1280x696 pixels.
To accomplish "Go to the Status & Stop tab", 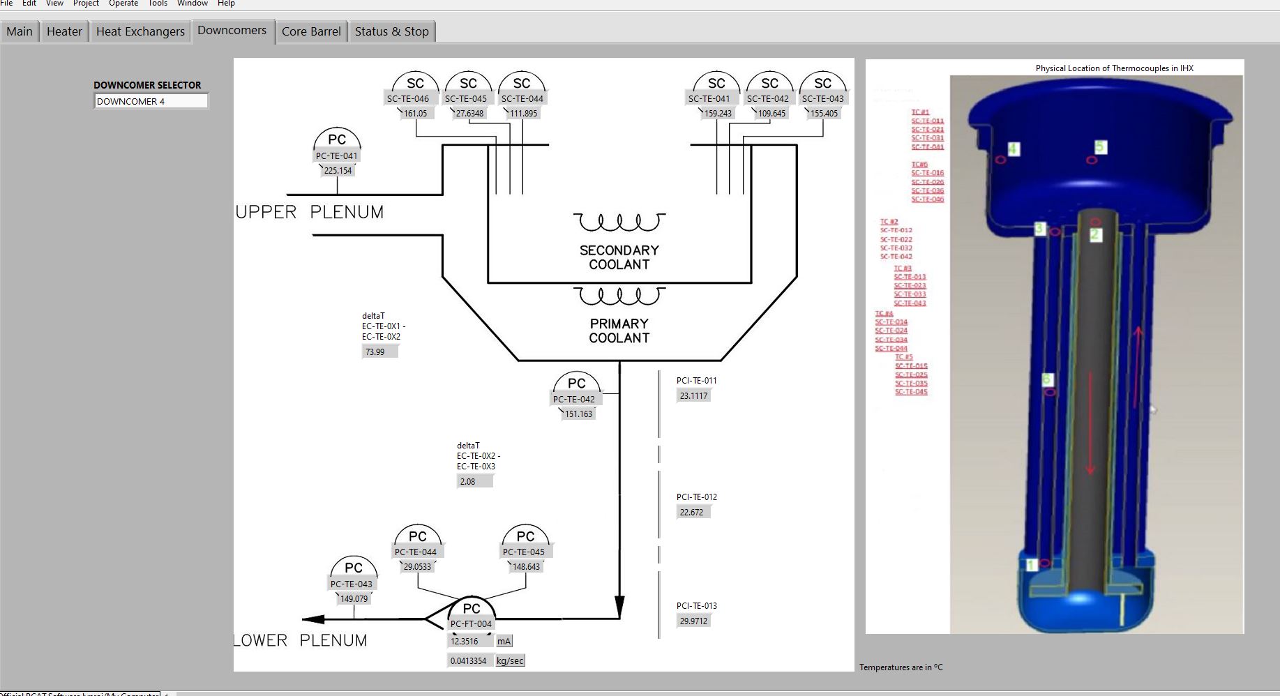I will 391,31.
